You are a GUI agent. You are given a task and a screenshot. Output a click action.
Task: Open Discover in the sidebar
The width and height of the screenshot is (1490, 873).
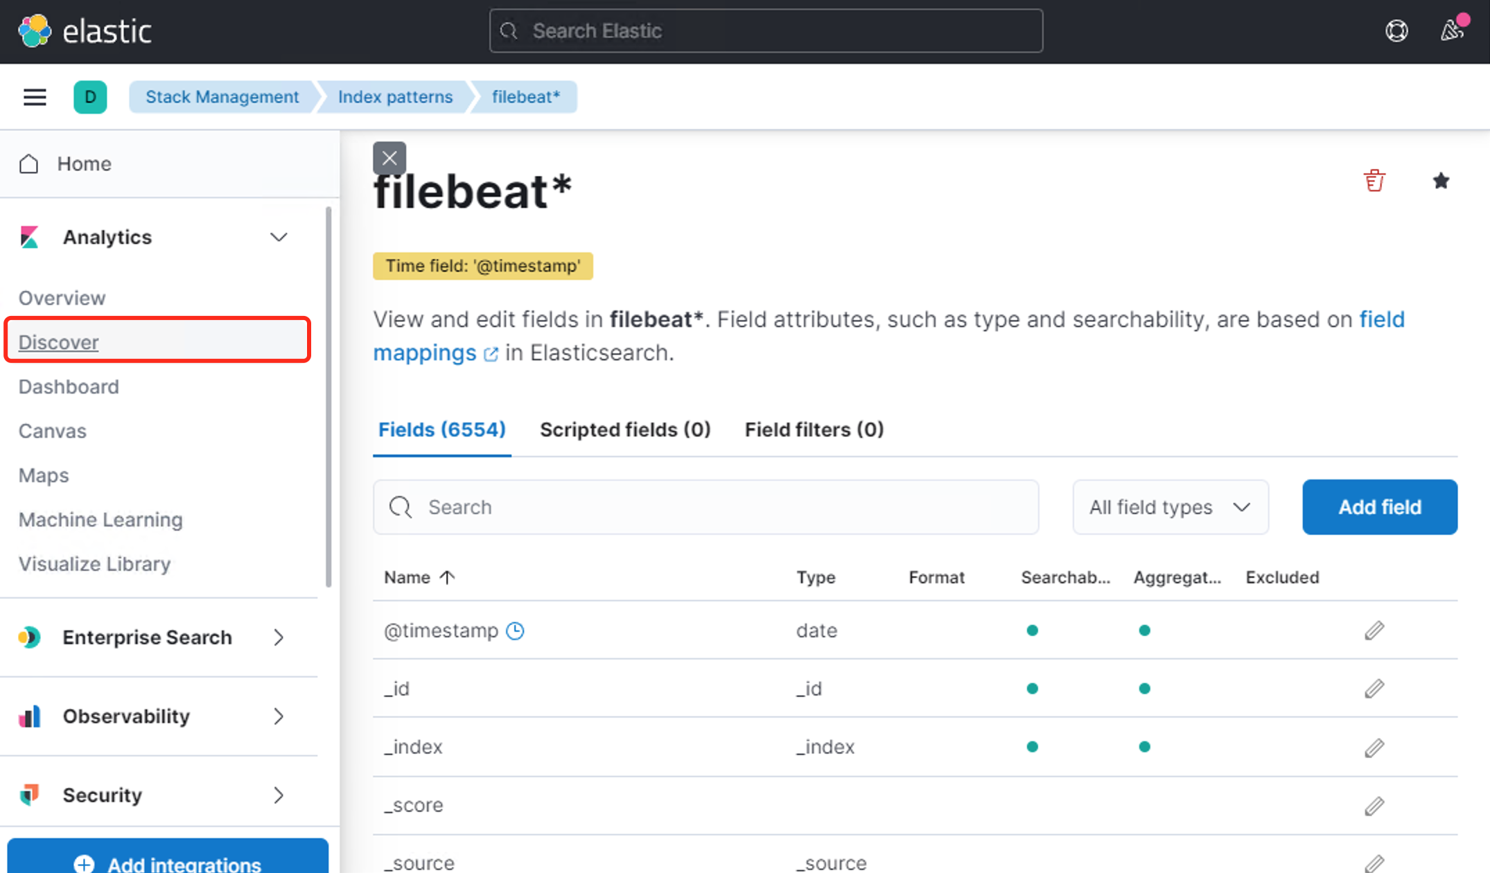click(59, 342)
